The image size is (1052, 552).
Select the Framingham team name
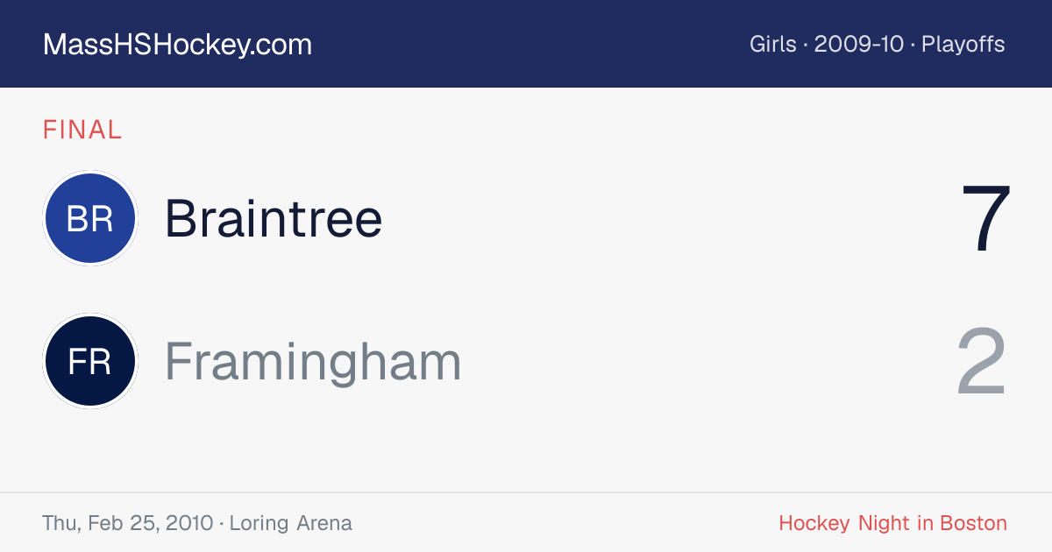pos(313,361)
